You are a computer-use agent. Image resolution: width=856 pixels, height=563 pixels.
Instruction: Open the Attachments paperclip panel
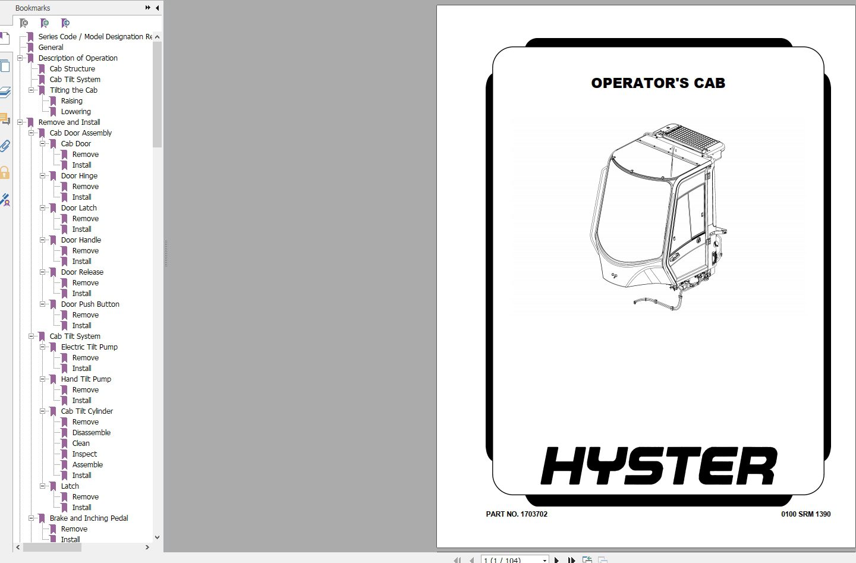[6, 146]
